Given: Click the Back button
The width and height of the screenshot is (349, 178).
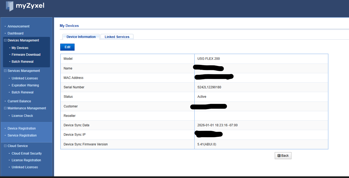Looking at the screenshot, I should point(283,156).
